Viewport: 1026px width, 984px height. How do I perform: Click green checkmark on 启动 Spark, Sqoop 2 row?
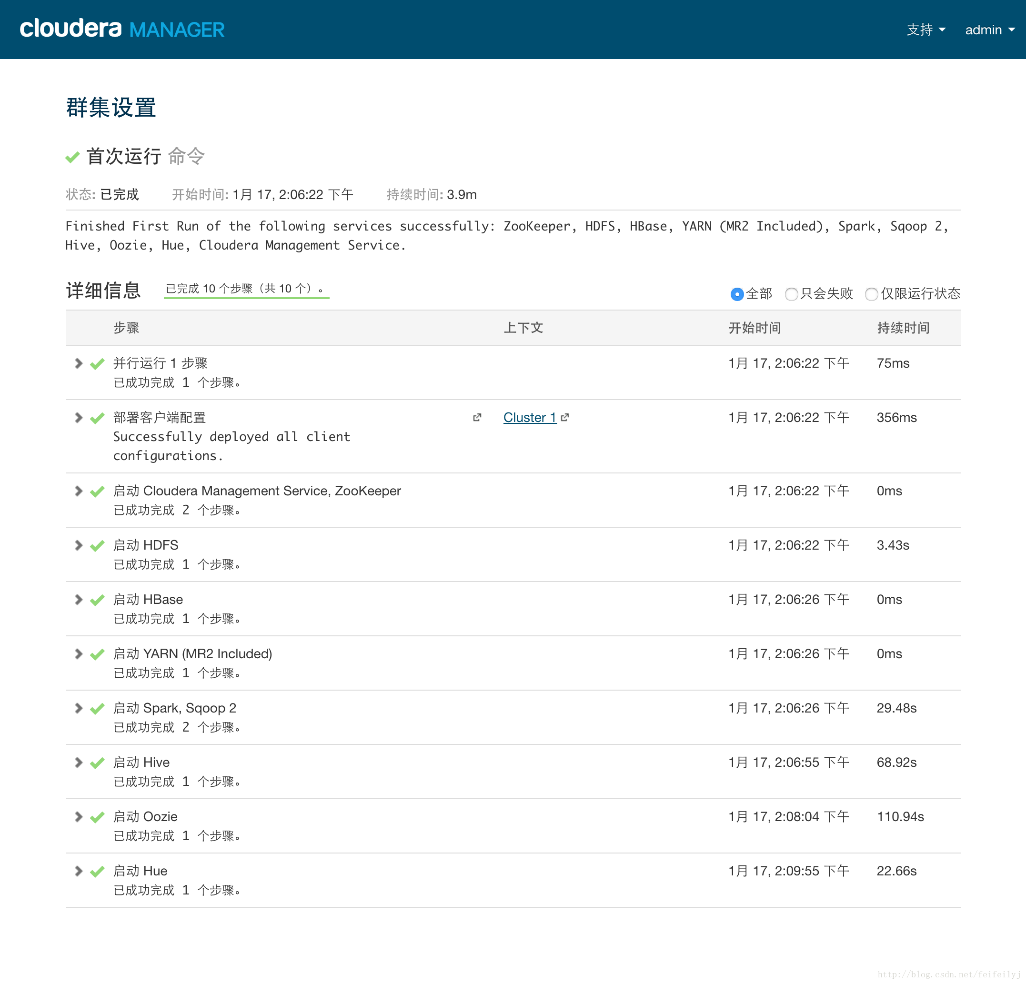click(97, 709)
